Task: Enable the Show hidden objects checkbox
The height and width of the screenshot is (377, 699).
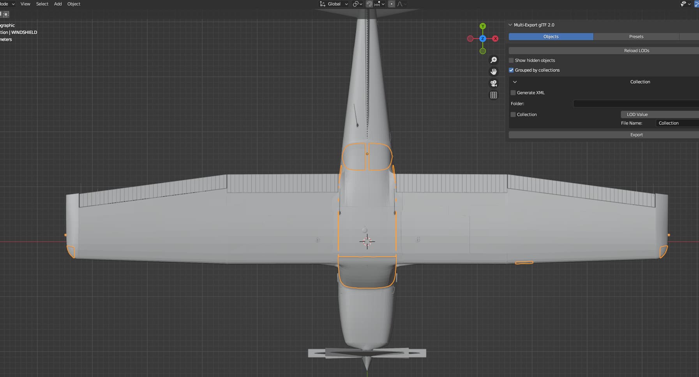Action: (x=511, y=60)
